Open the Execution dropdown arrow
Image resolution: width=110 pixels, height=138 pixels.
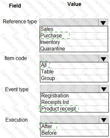coord(104,120)
